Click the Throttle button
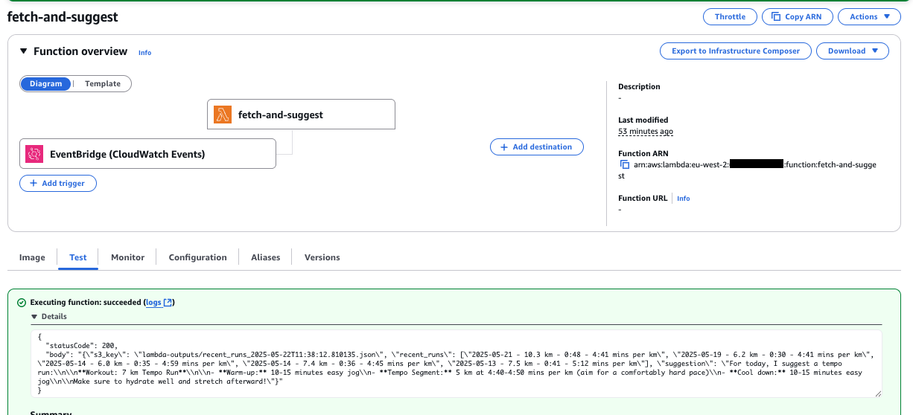This screenshot has height=415, width=913. pyautogui.click(x=730, y=16)
